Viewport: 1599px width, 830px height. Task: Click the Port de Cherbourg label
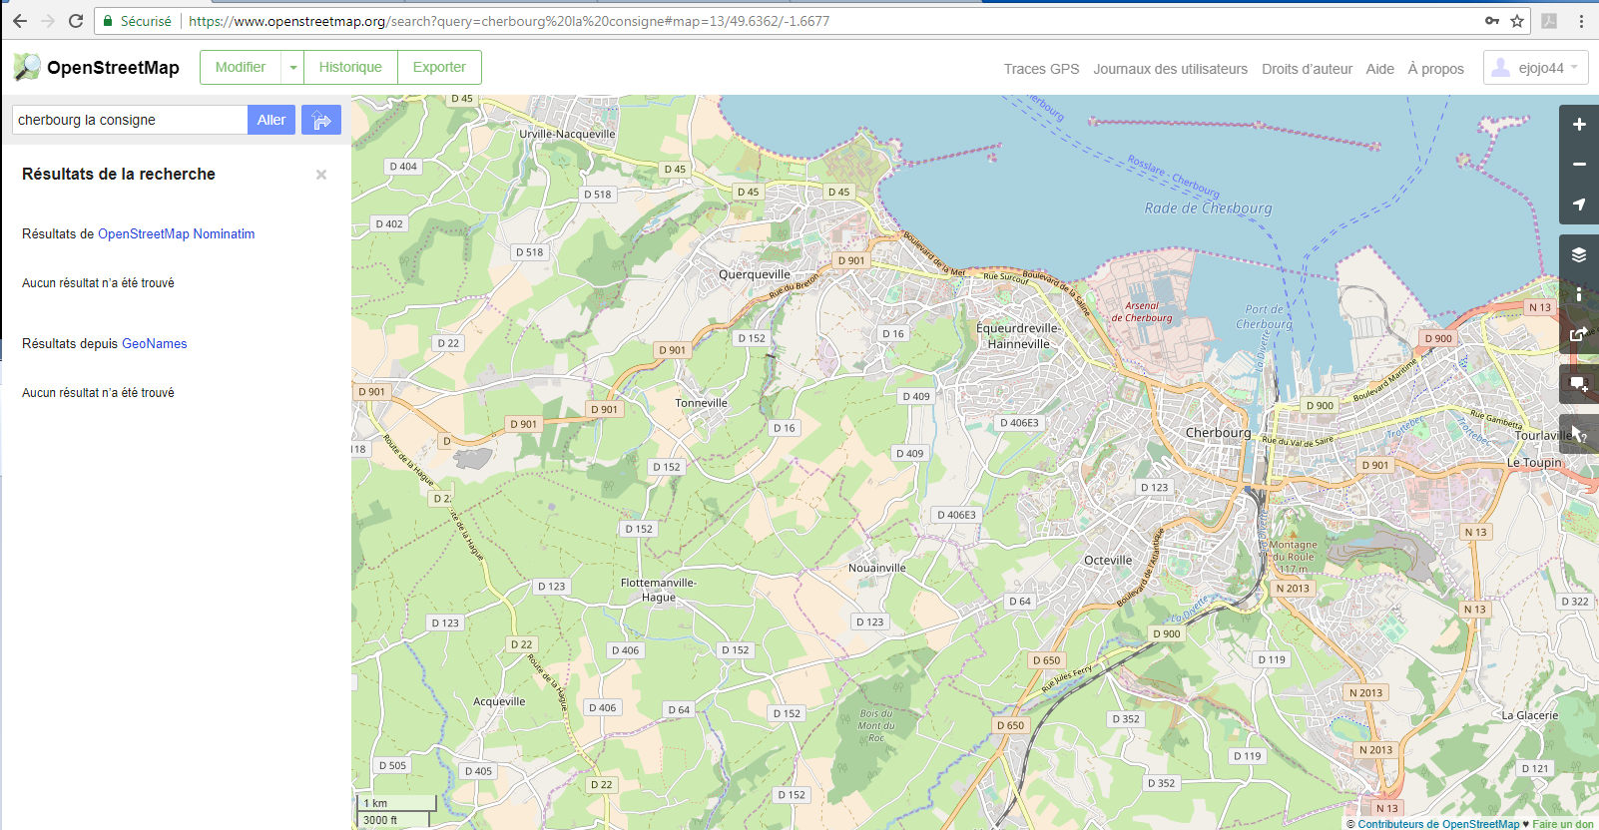(x=1264, y=316)
